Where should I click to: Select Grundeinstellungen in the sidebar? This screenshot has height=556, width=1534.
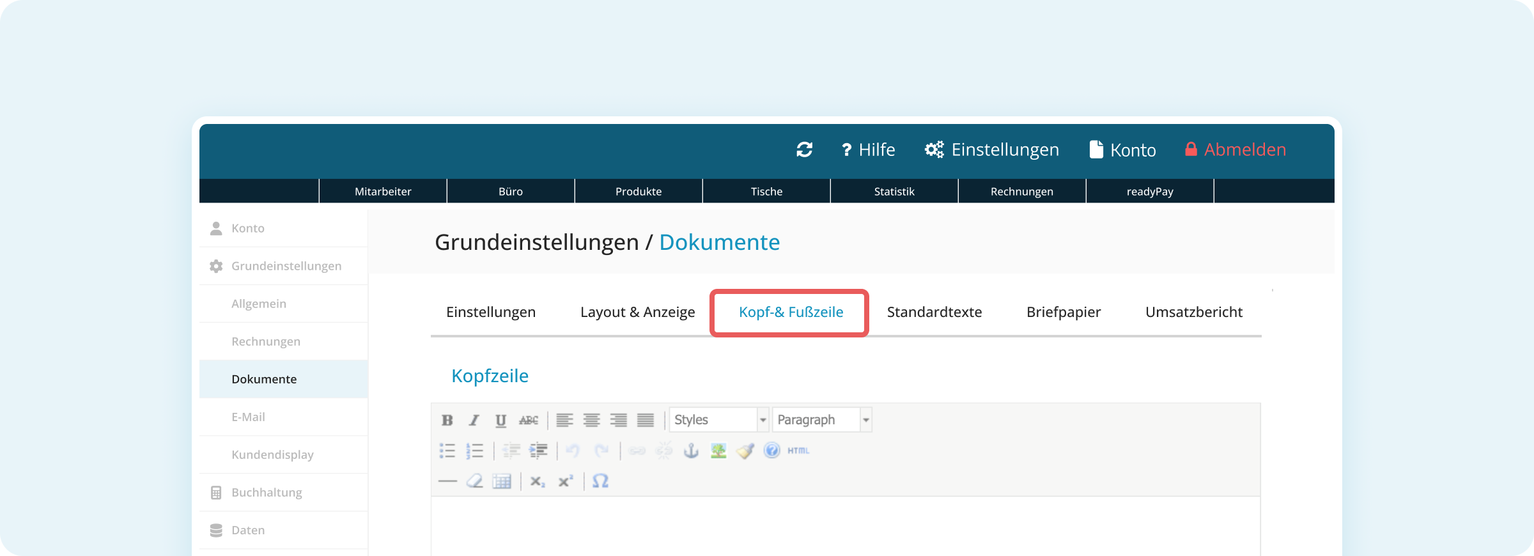(x=284, y=266)
